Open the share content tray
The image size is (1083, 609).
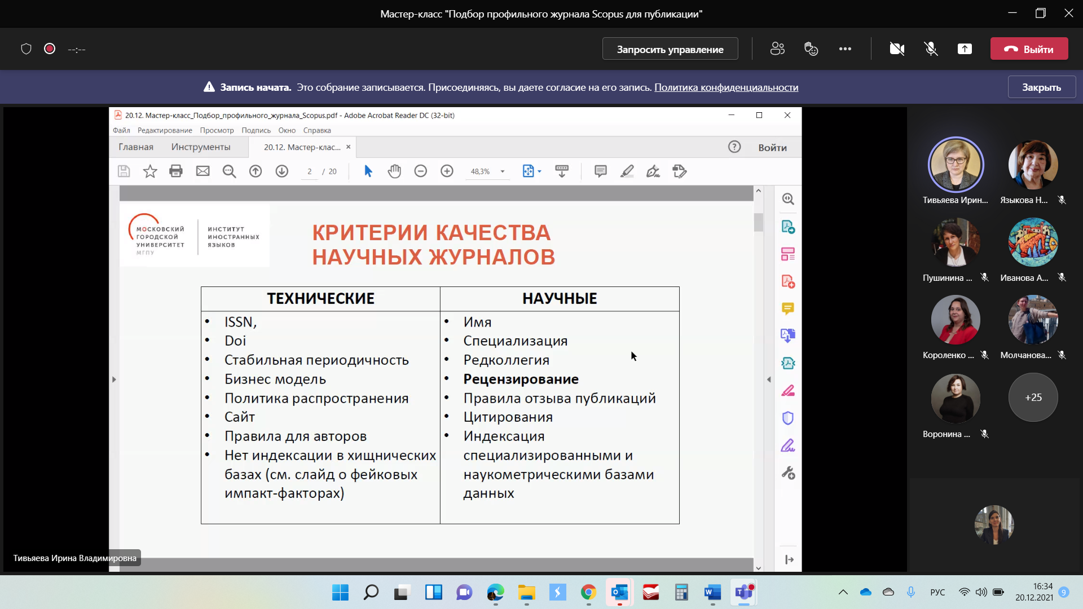965,49
